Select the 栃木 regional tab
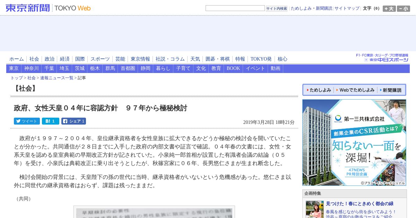The height and width of the screenshot is (218, 416). tap(95, 69)
